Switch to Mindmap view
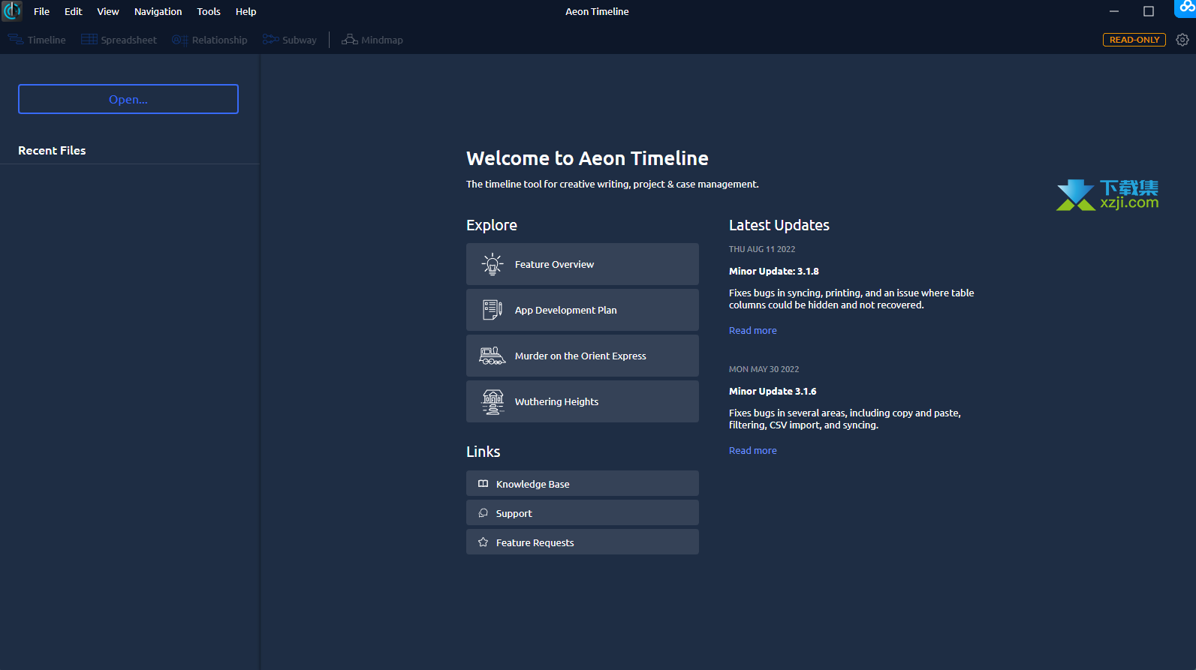1196x670 pixels. [x=372, y=40]
